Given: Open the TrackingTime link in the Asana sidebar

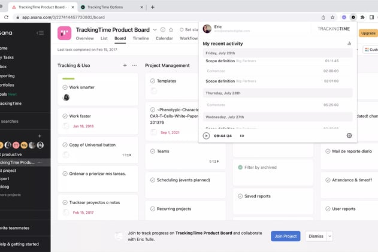Looking at the screenshot, I should point(11,104).
